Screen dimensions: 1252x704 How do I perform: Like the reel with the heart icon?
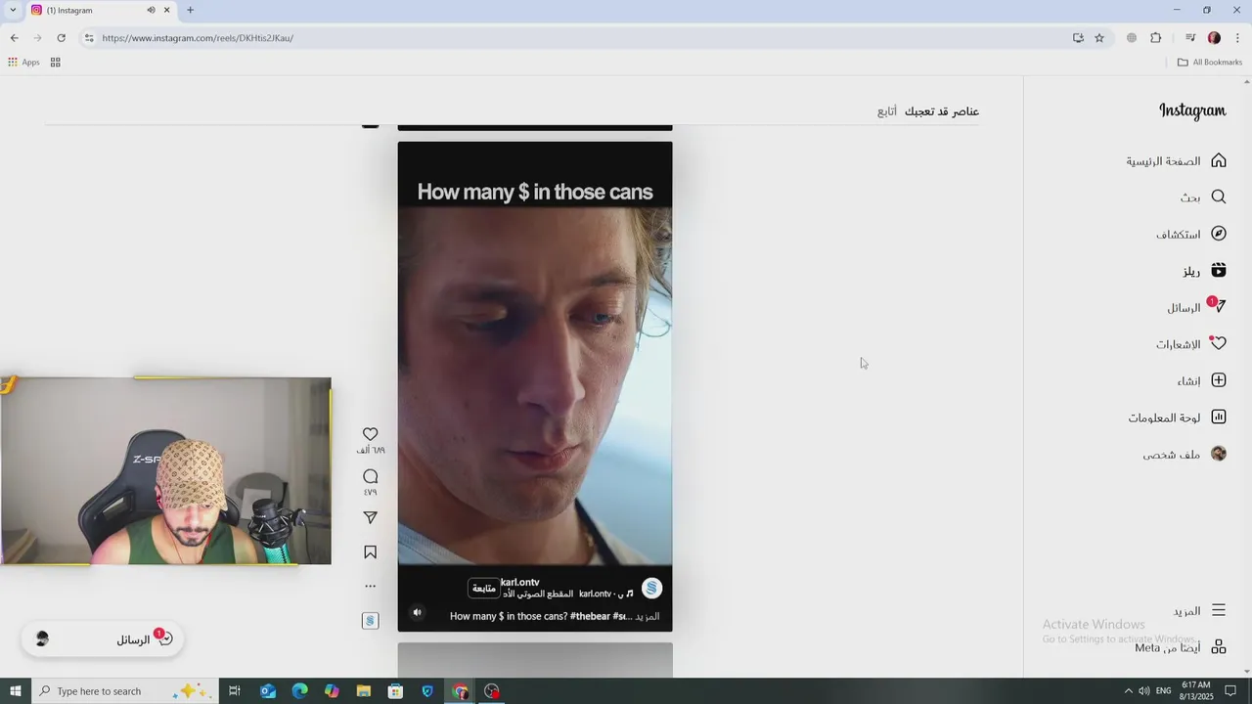point(370,434)
